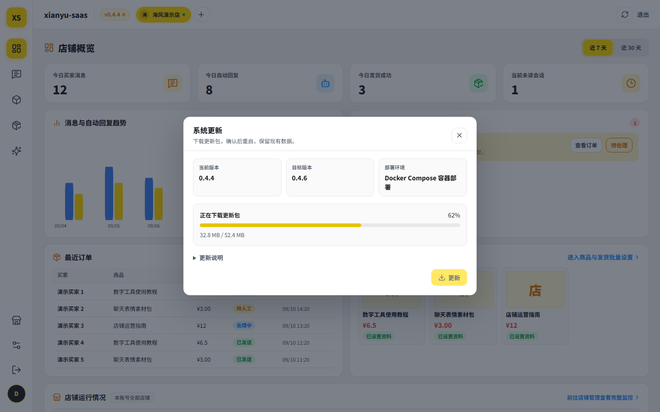The image size is (660, 412).
Task: Click the 退出 button
Action: 643,15
